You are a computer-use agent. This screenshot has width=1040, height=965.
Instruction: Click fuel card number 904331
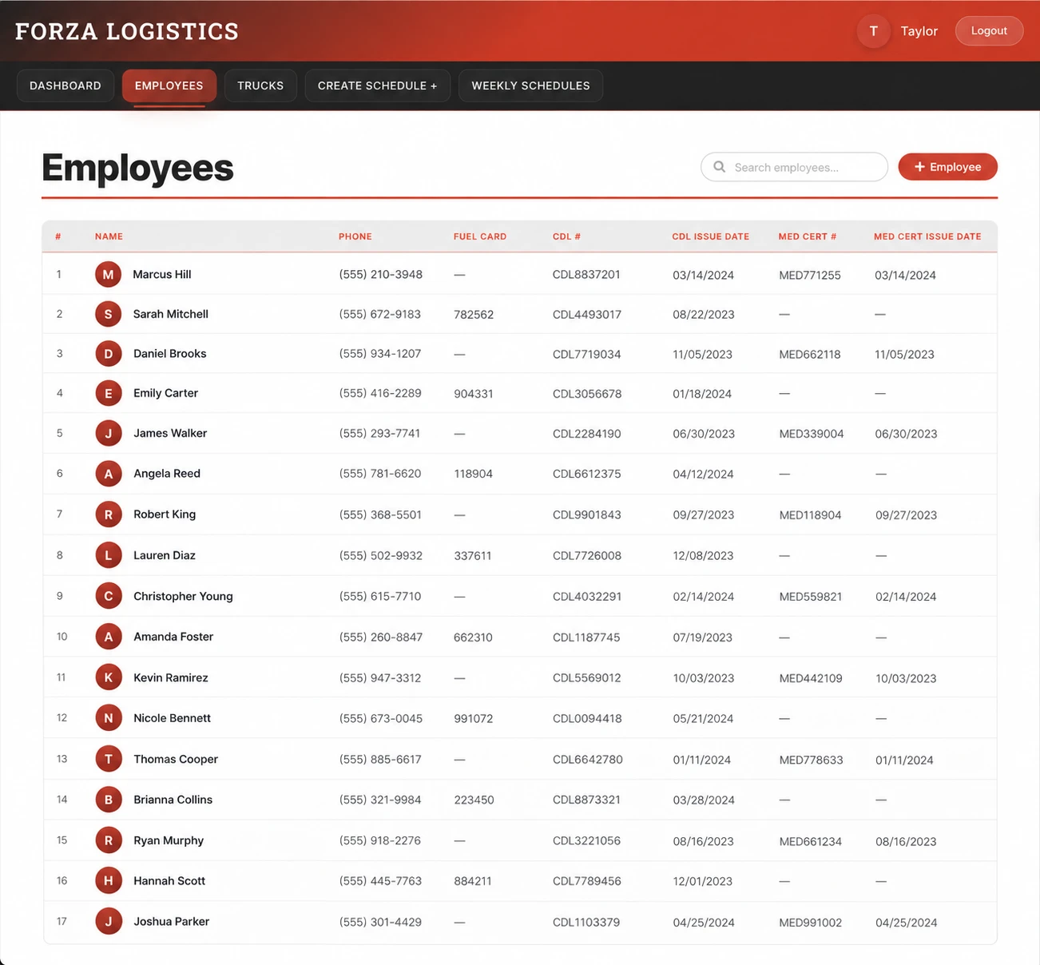coord(474,394)
